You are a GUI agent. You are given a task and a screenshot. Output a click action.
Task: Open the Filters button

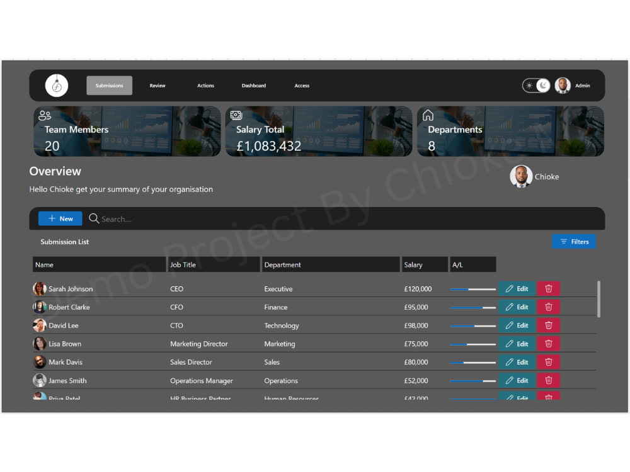point(574,242)
